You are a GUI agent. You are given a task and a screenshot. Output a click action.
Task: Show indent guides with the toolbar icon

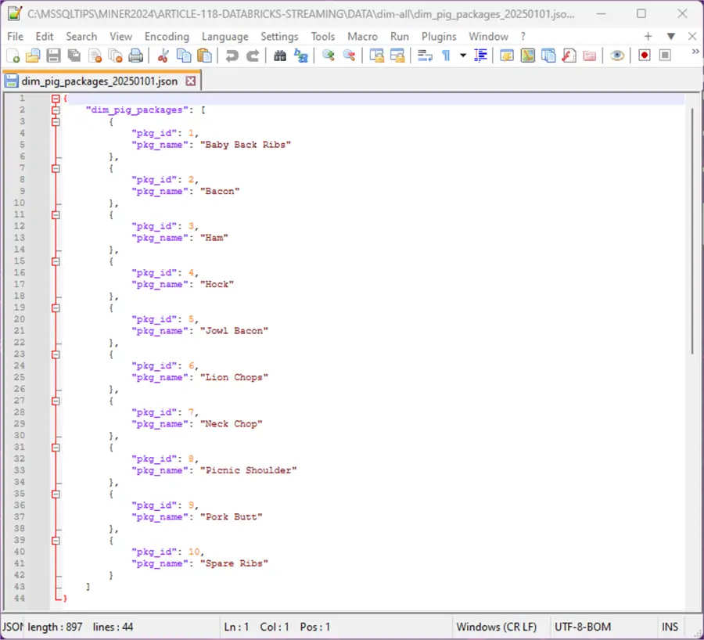(480, 56)
